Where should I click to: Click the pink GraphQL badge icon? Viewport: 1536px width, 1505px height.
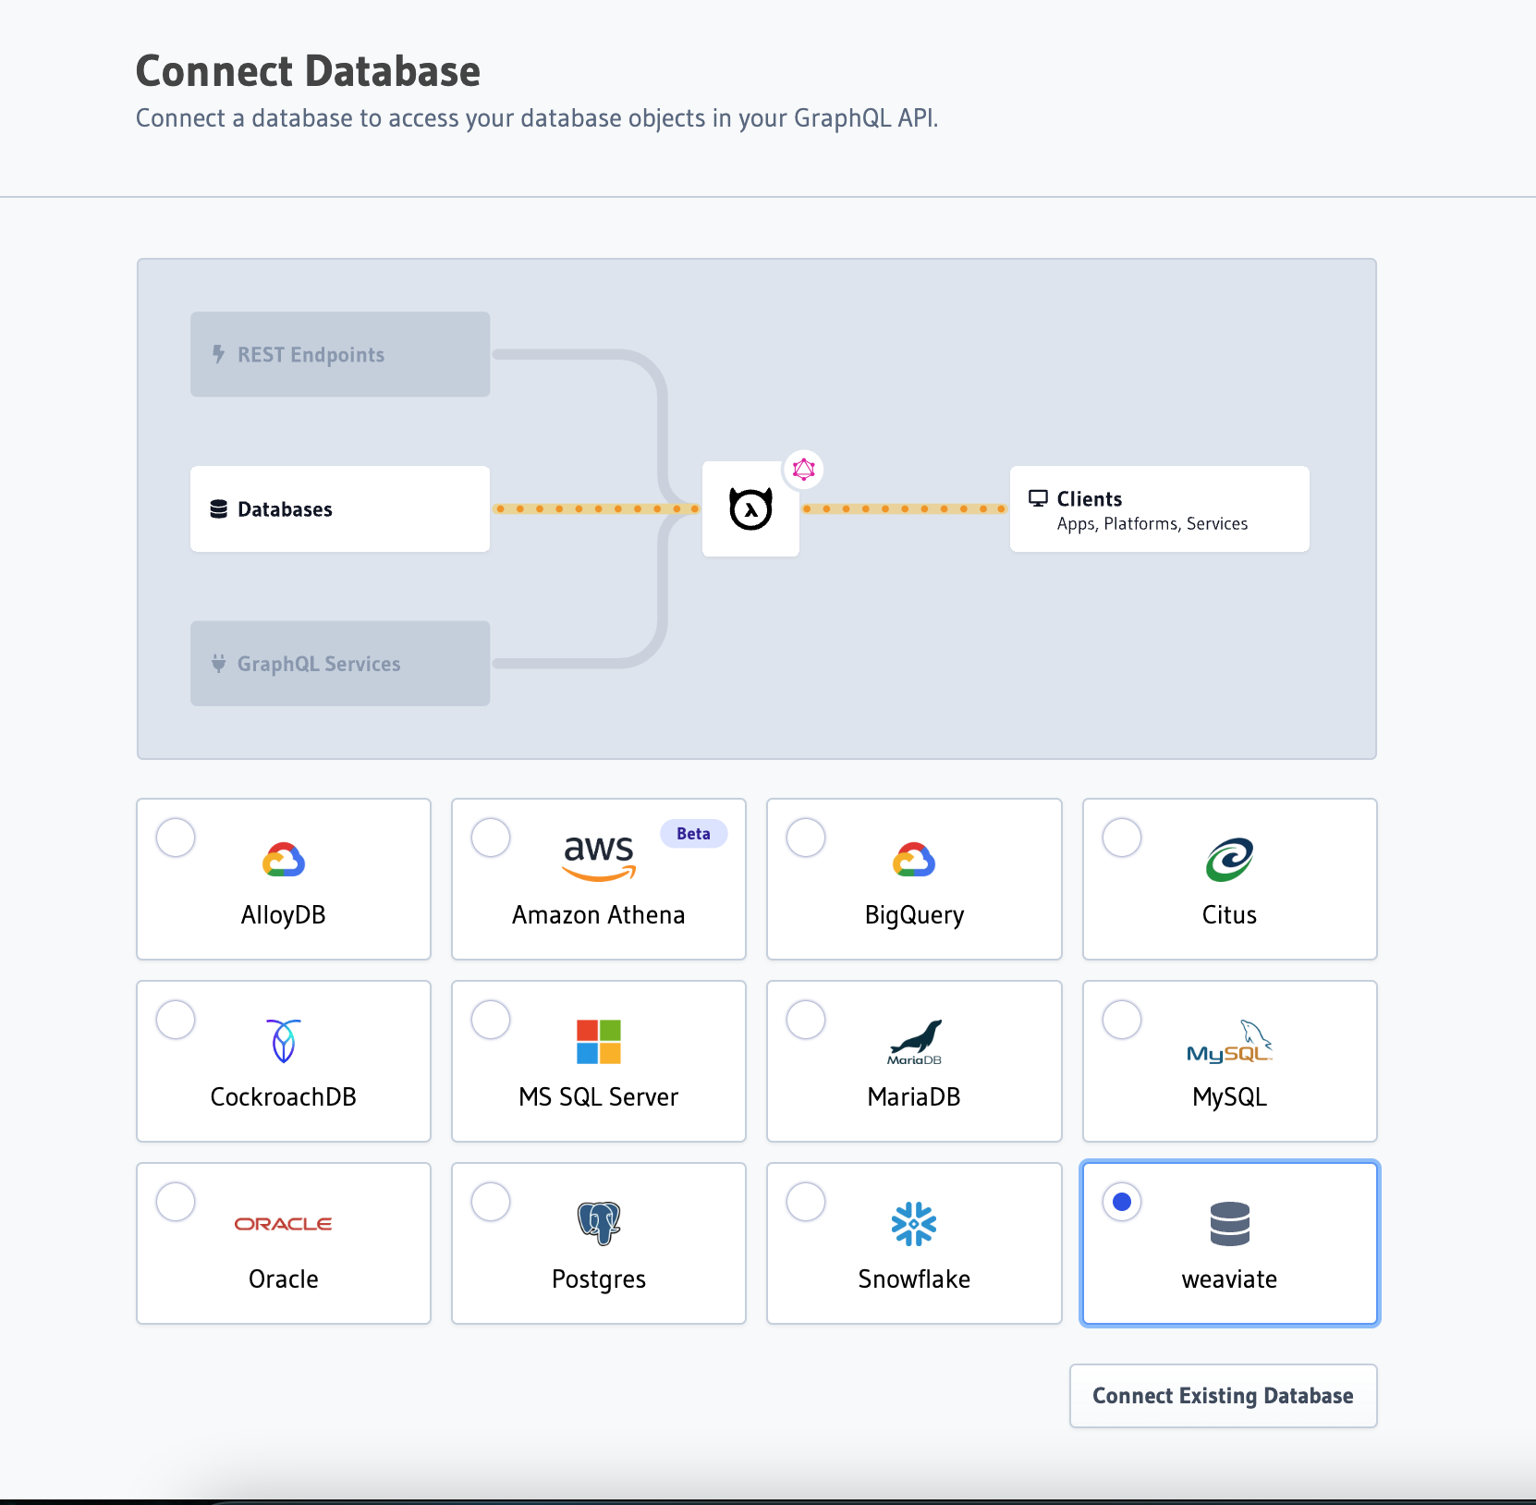click(803, 470)
